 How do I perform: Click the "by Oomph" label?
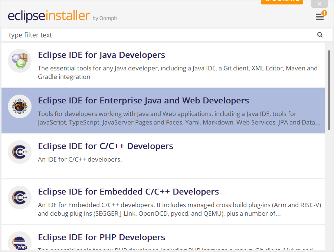(105, 18)
